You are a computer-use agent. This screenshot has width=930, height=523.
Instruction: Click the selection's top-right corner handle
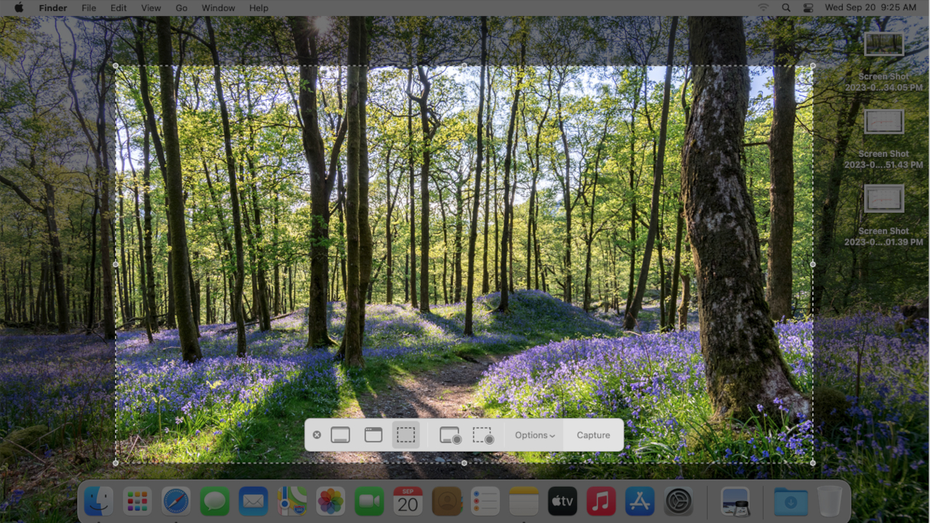click(812, 65)
